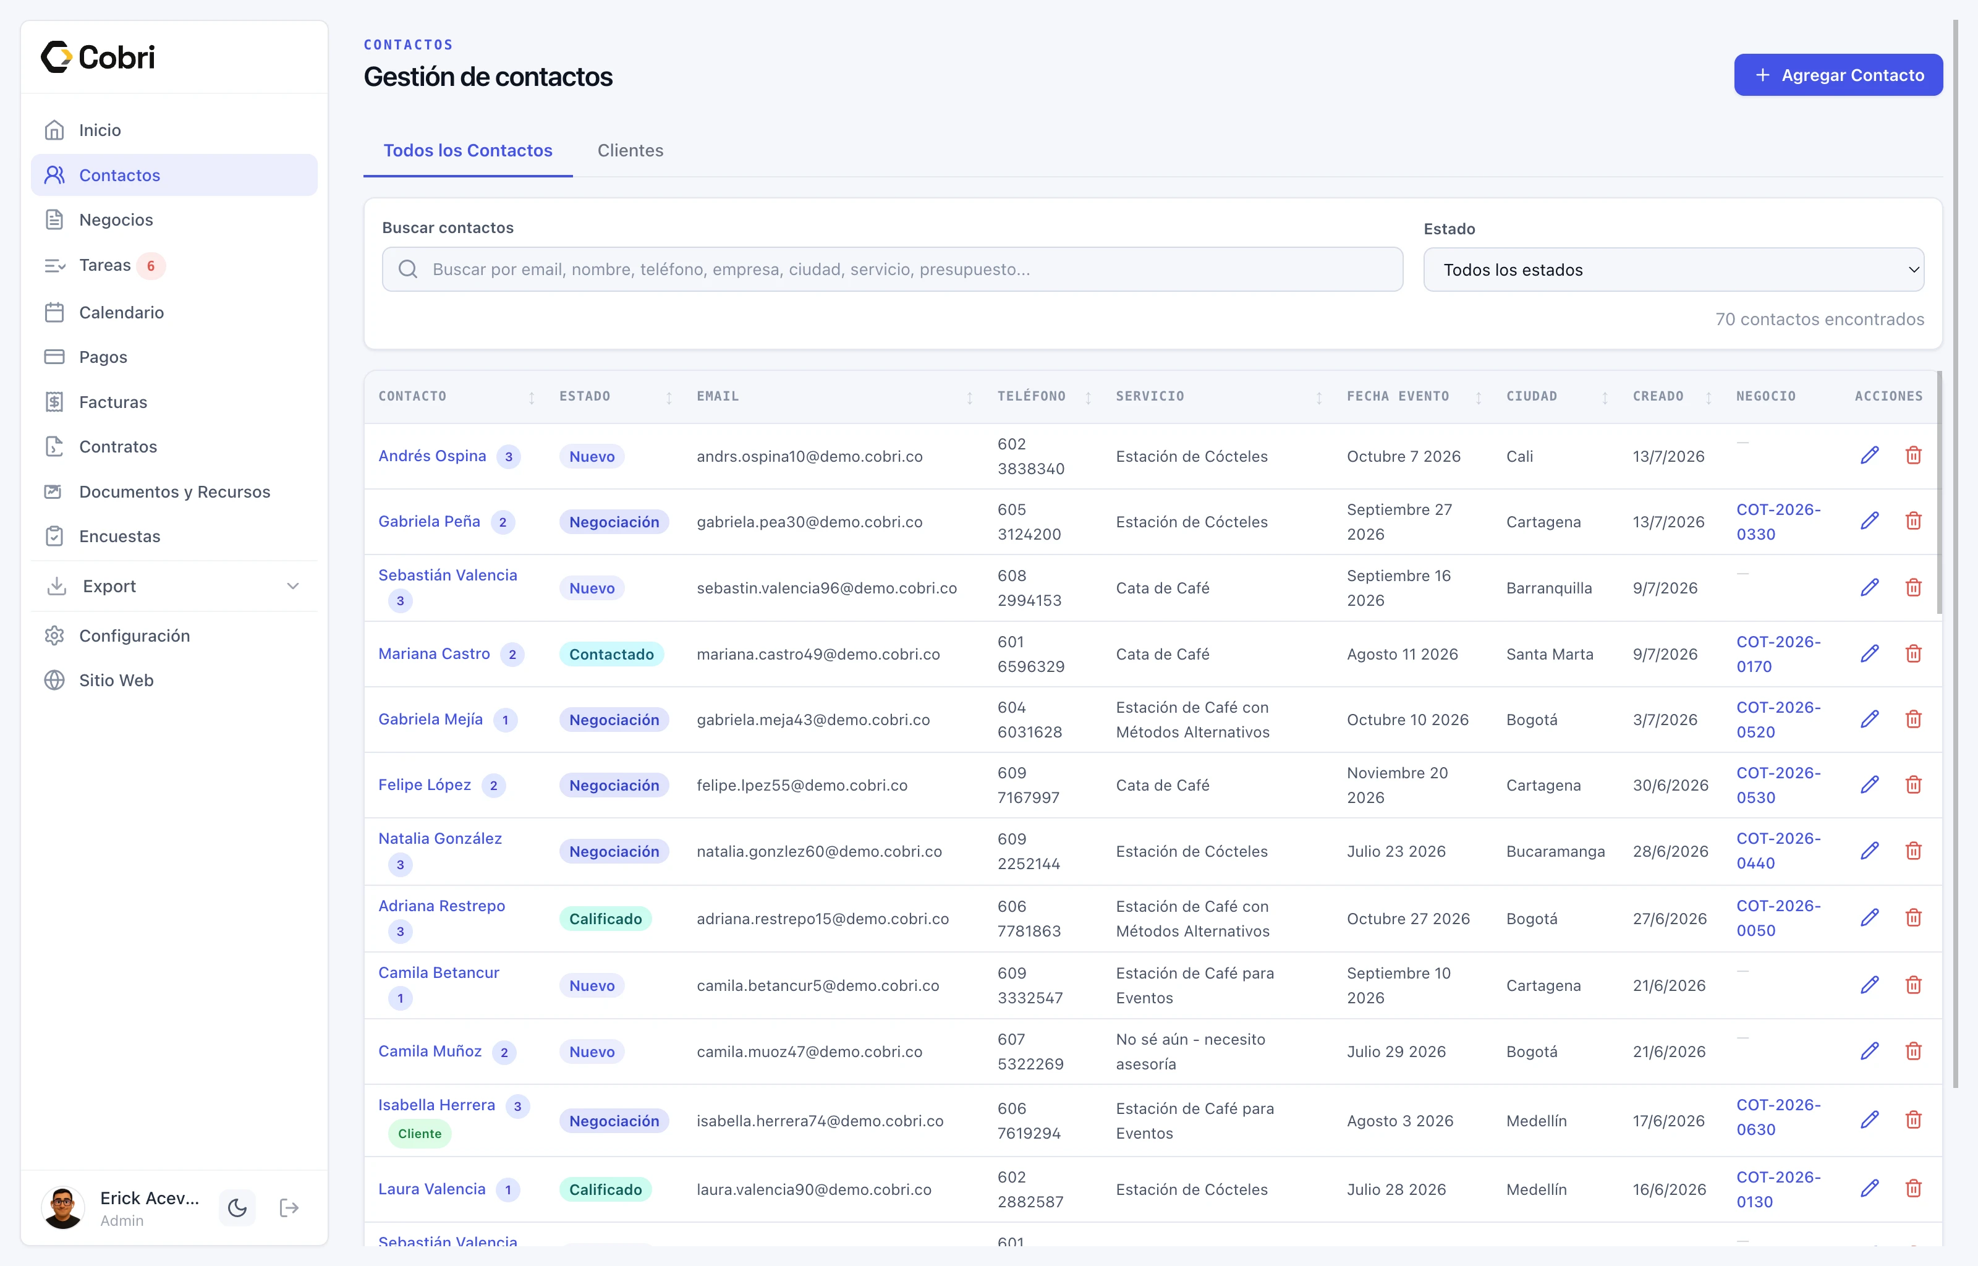The width and height of the screenshot is (1978, 1266).
Task: Click the Cliente badge under Isabella Herrera
Action: pyautogui.click(x=419, y=1134)
